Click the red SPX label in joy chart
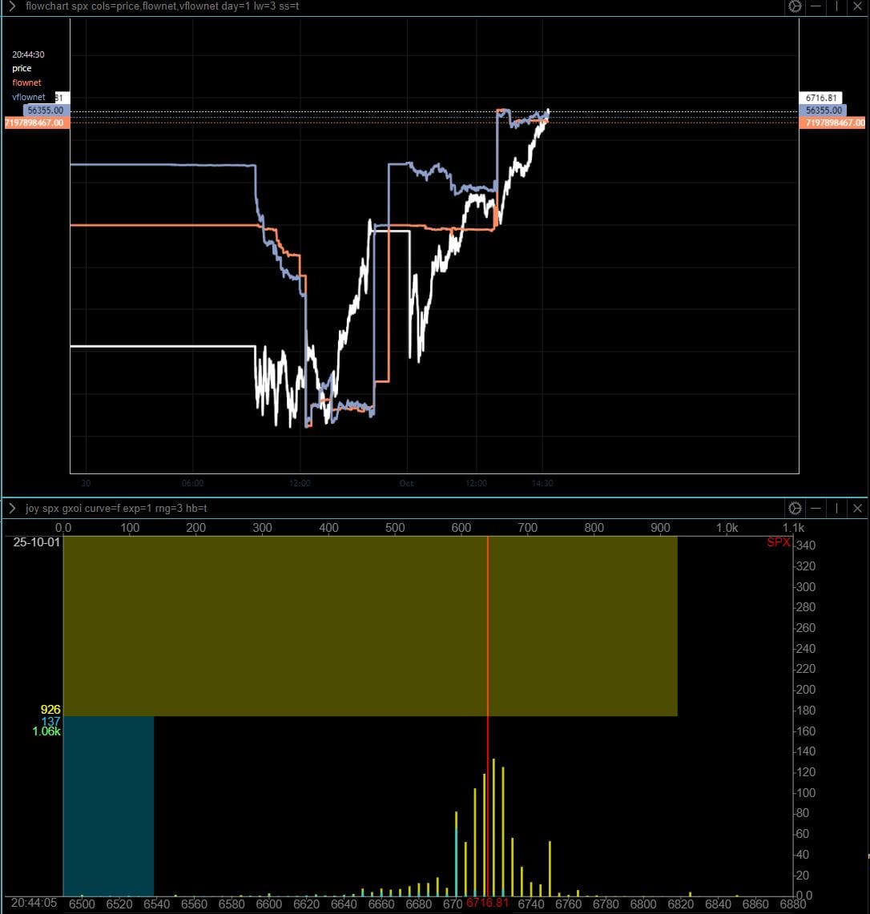This screenshot has width=870, height=914. [x=778, y=543]
